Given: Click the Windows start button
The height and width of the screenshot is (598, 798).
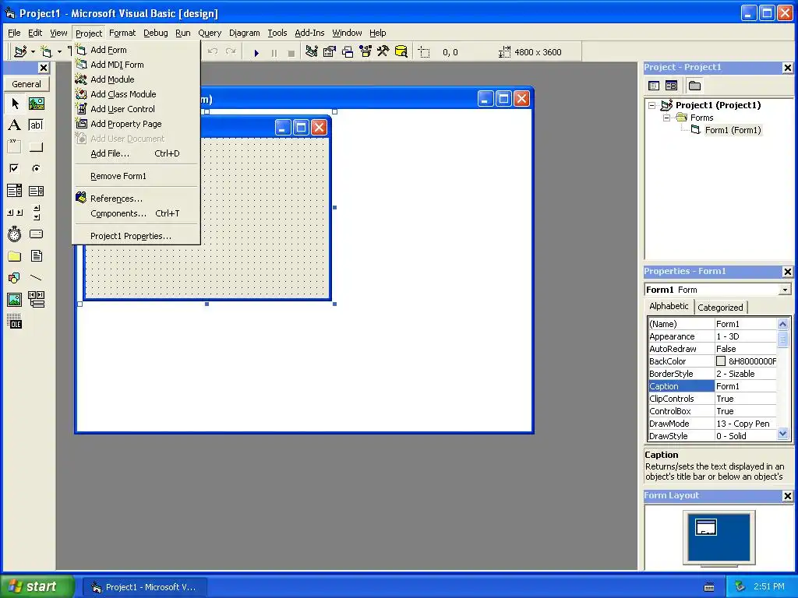Looking at the screenshot, I should 37,587.
